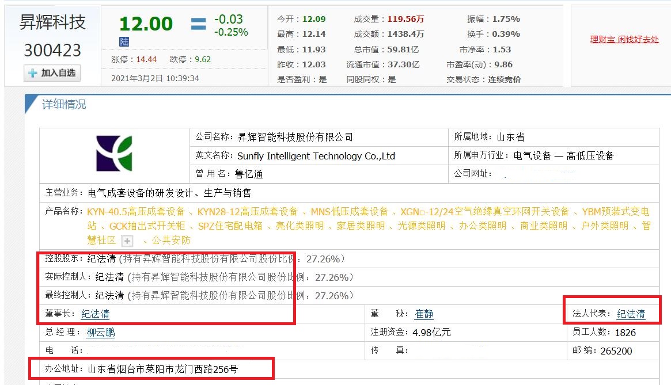Click the product MNS低压成套设备

point(349,212)
